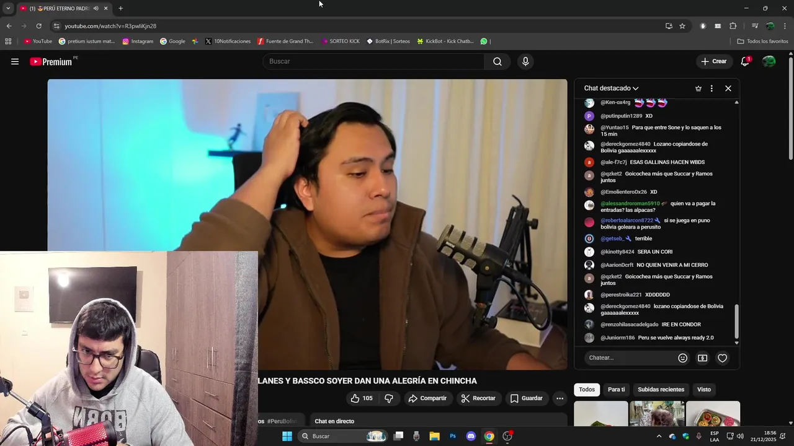Screen dimensions: 794x446
Task: Select the Visto filter chip
Action: (x=704, y=390)
